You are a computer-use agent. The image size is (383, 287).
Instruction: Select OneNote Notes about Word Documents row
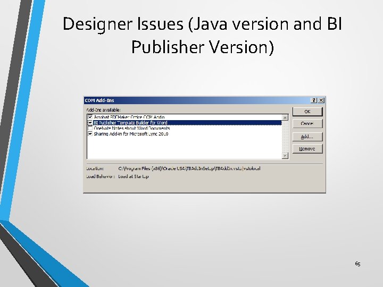click(x=185, y=128)
